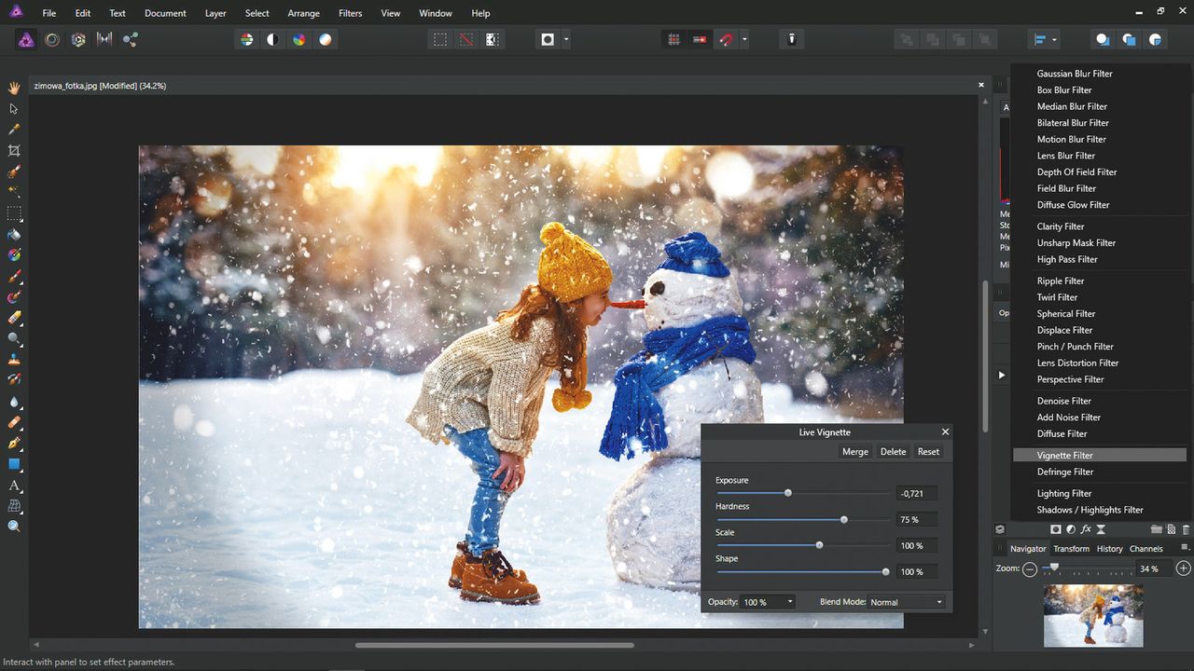Switch to the Export Persona

[130, 39]
